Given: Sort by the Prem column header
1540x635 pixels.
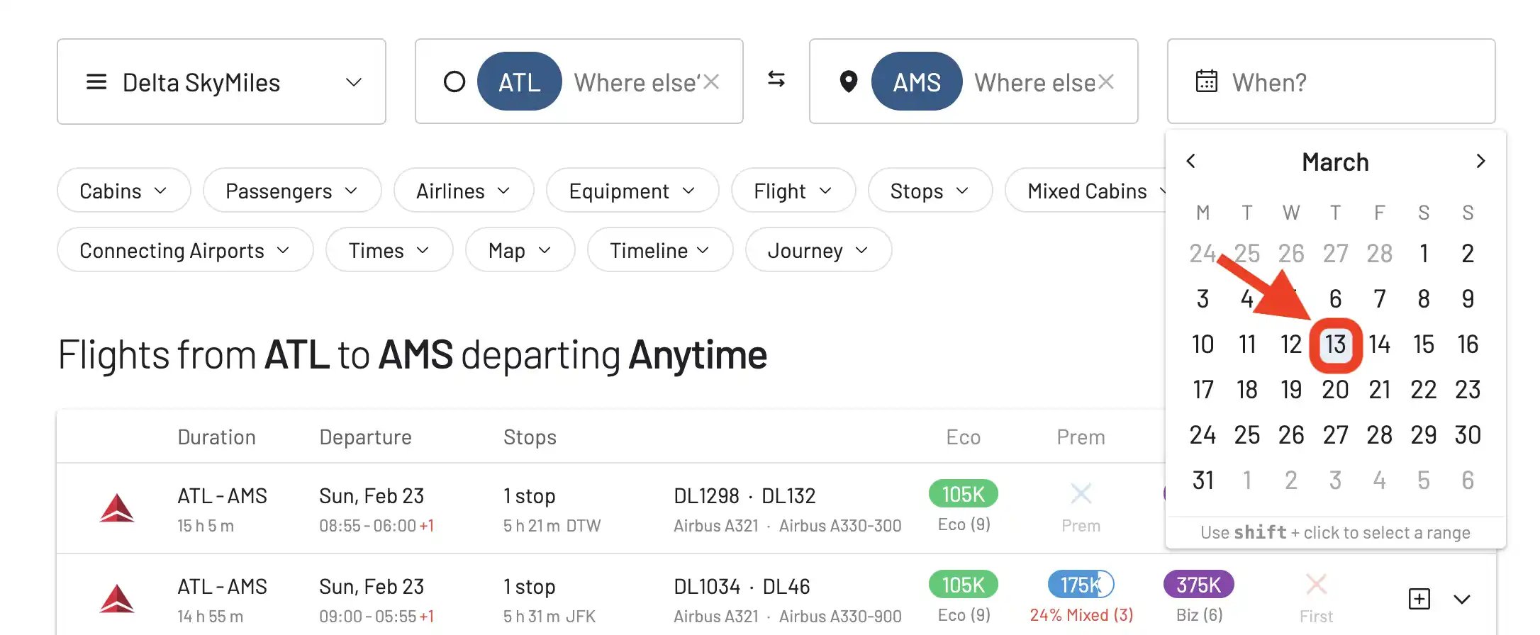Looking at the screenshot, I should pyautogui.click(x=1081, y=437).
